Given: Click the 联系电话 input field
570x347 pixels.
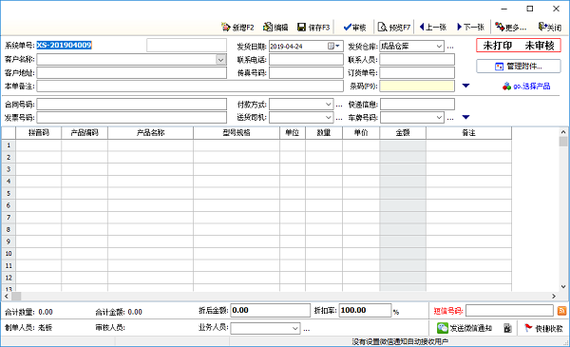Looking at the screenshot, I should click(x=306, y=59).
